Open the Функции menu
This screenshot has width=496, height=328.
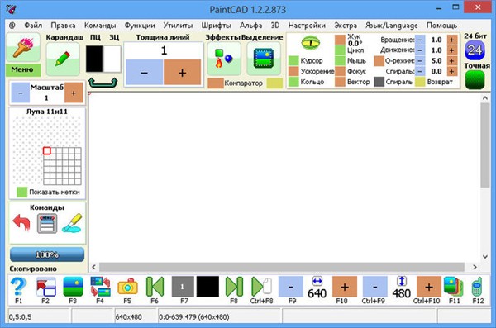tap(140, 26)
